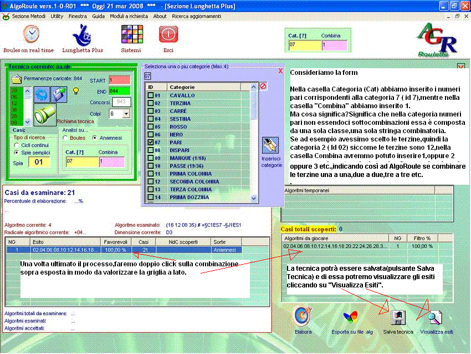Click the green END input field
The height and width of the screenshot is (354, 471).
click(120, 91)
